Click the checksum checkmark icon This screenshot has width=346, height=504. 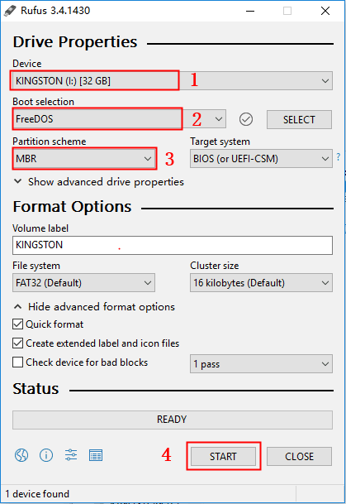tap(246, 119)
